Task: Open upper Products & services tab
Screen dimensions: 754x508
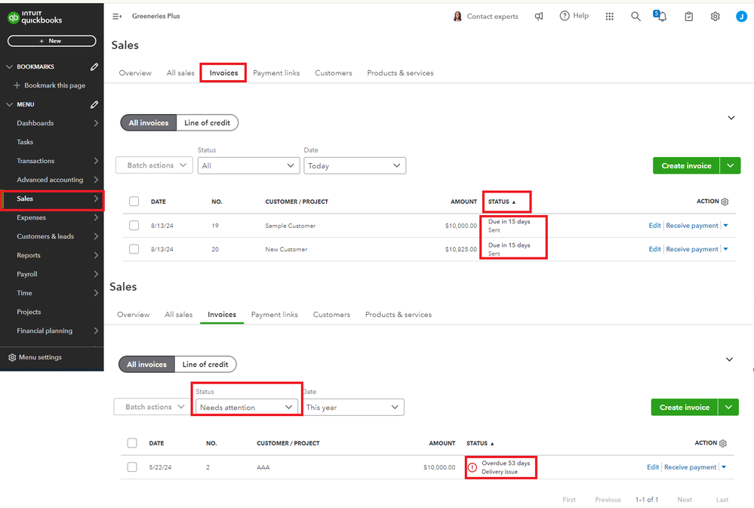Action: click(400, 72)
